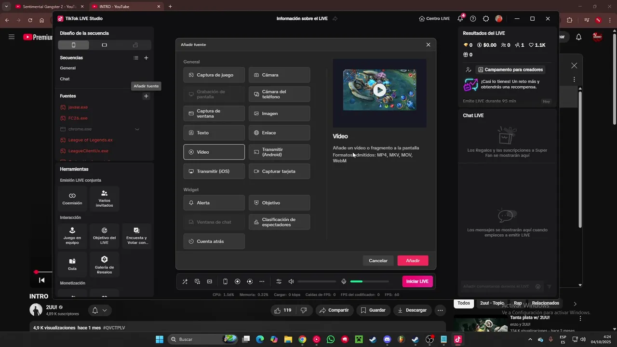Close the Añadir fuente dialog
This screenshot has width=617, height=347.
428,44
